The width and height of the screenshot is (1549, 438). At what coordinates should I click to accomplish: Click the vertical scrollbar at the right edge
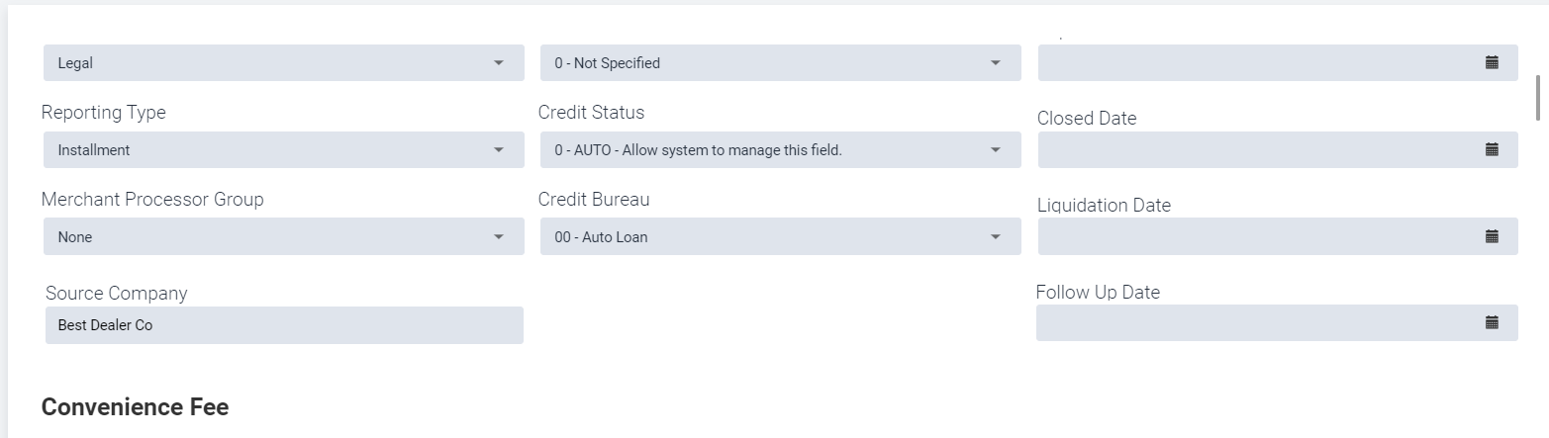(1537, 98)
